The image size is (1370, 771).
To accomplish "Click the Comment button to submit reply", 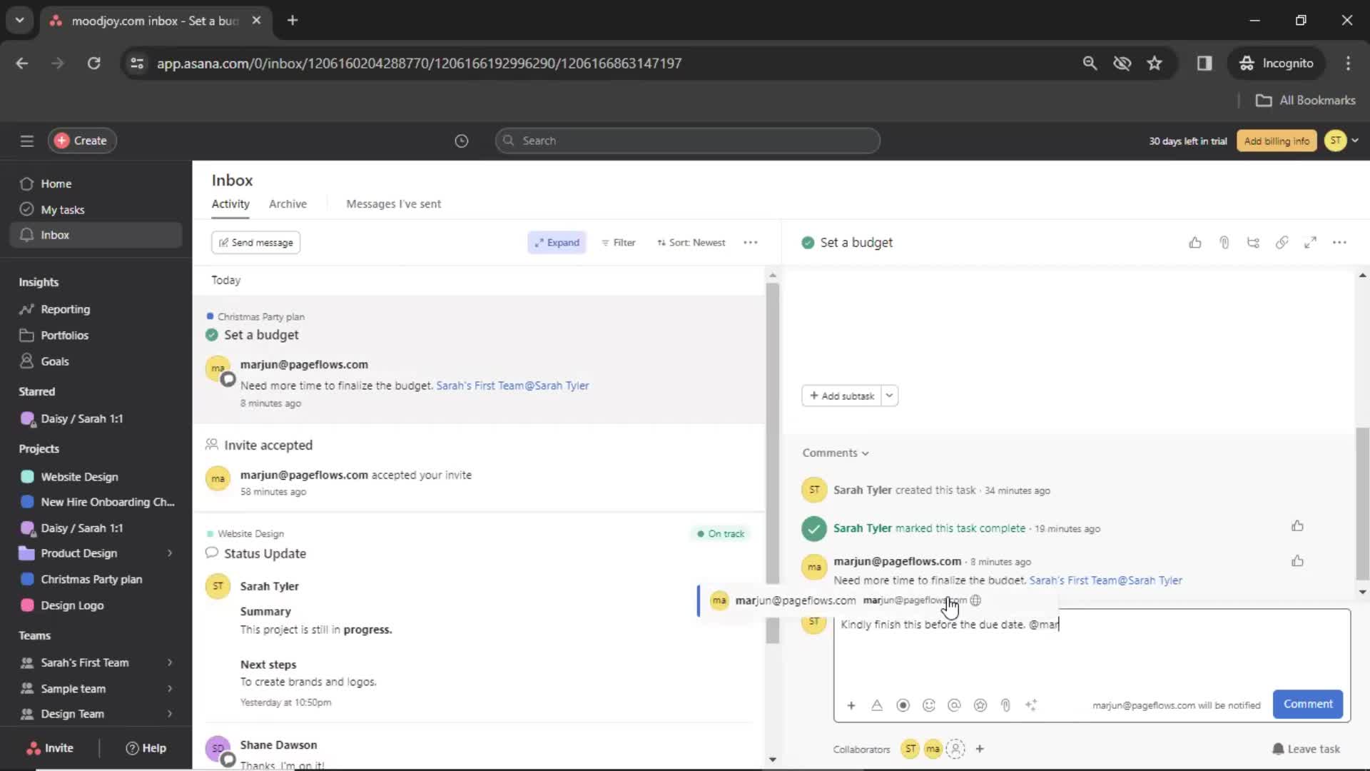I will [1308, 703].
